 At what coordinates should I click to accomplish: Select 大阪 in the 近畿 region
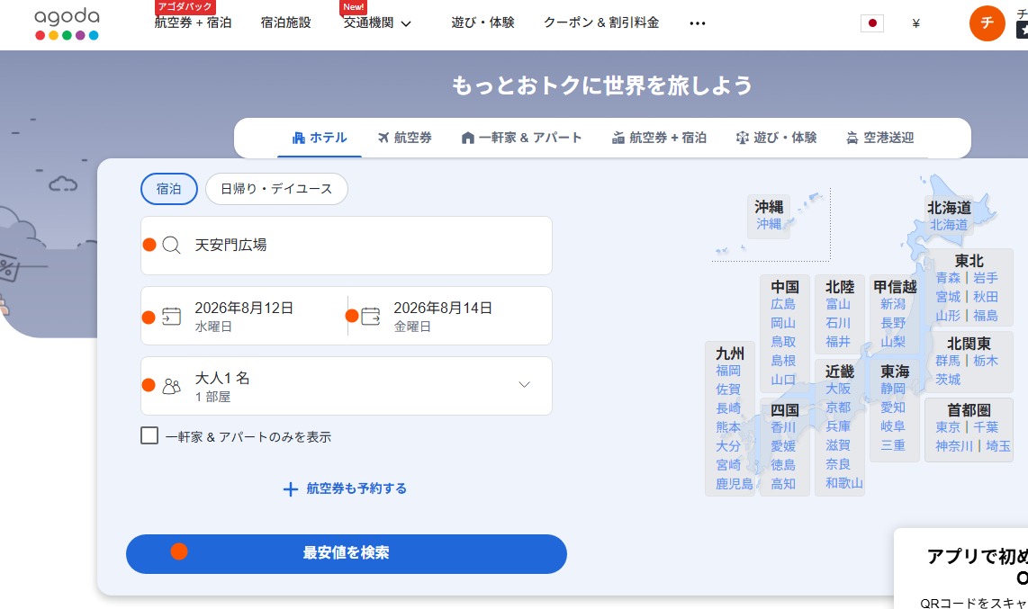pos(838,389)
